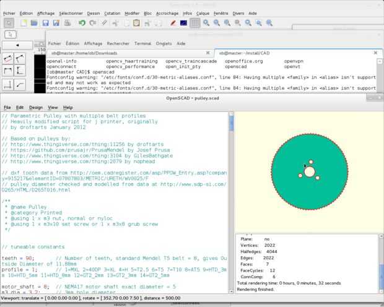Image resolution: width=384 pixels, height=307 pixels.
Task: Click the first zoom magnifier icon
Action: click(207, 23)
